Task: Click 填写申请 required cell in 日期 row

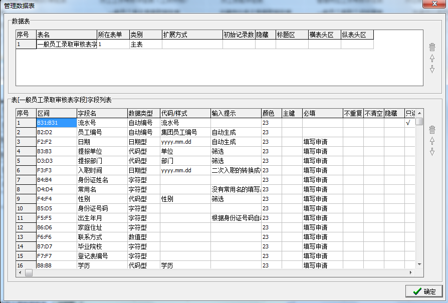Action: pos(323,142)
